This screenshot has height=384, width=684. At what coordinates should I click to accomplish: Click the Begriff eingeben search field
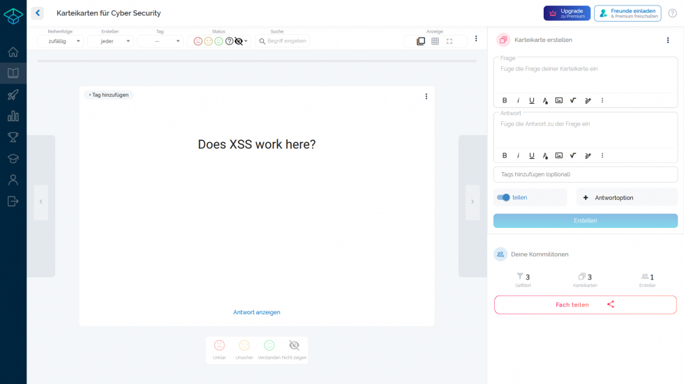click(x=283, y=42)
